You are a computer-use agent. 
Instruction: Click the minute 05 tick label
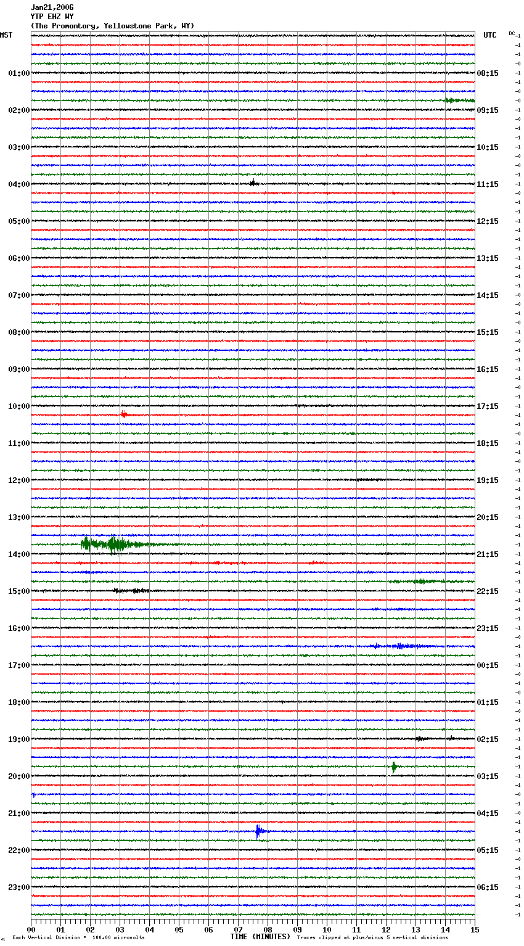[179, 929]
